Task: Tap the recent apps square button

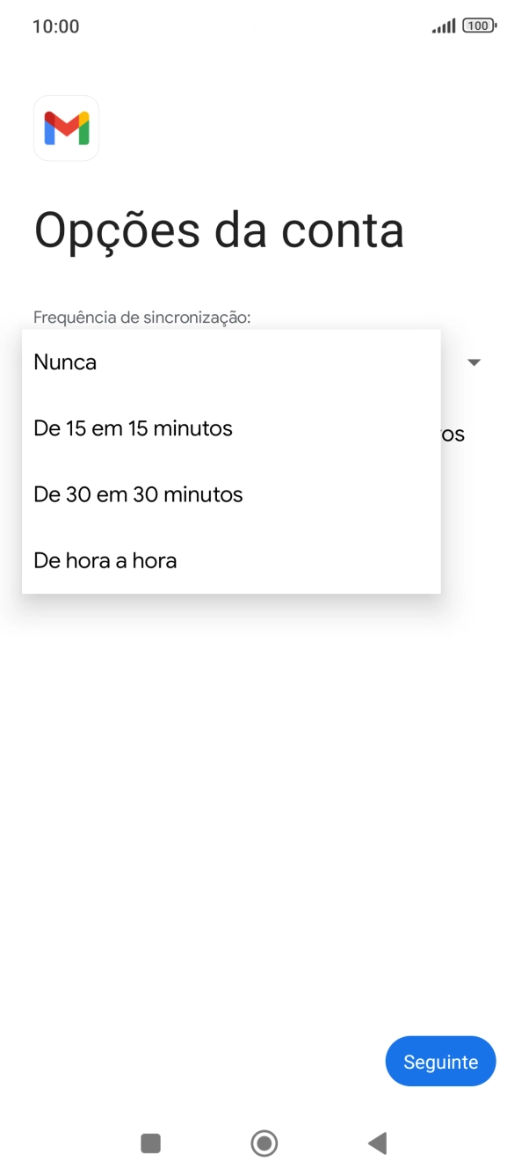Action: tap(150, 1143)
